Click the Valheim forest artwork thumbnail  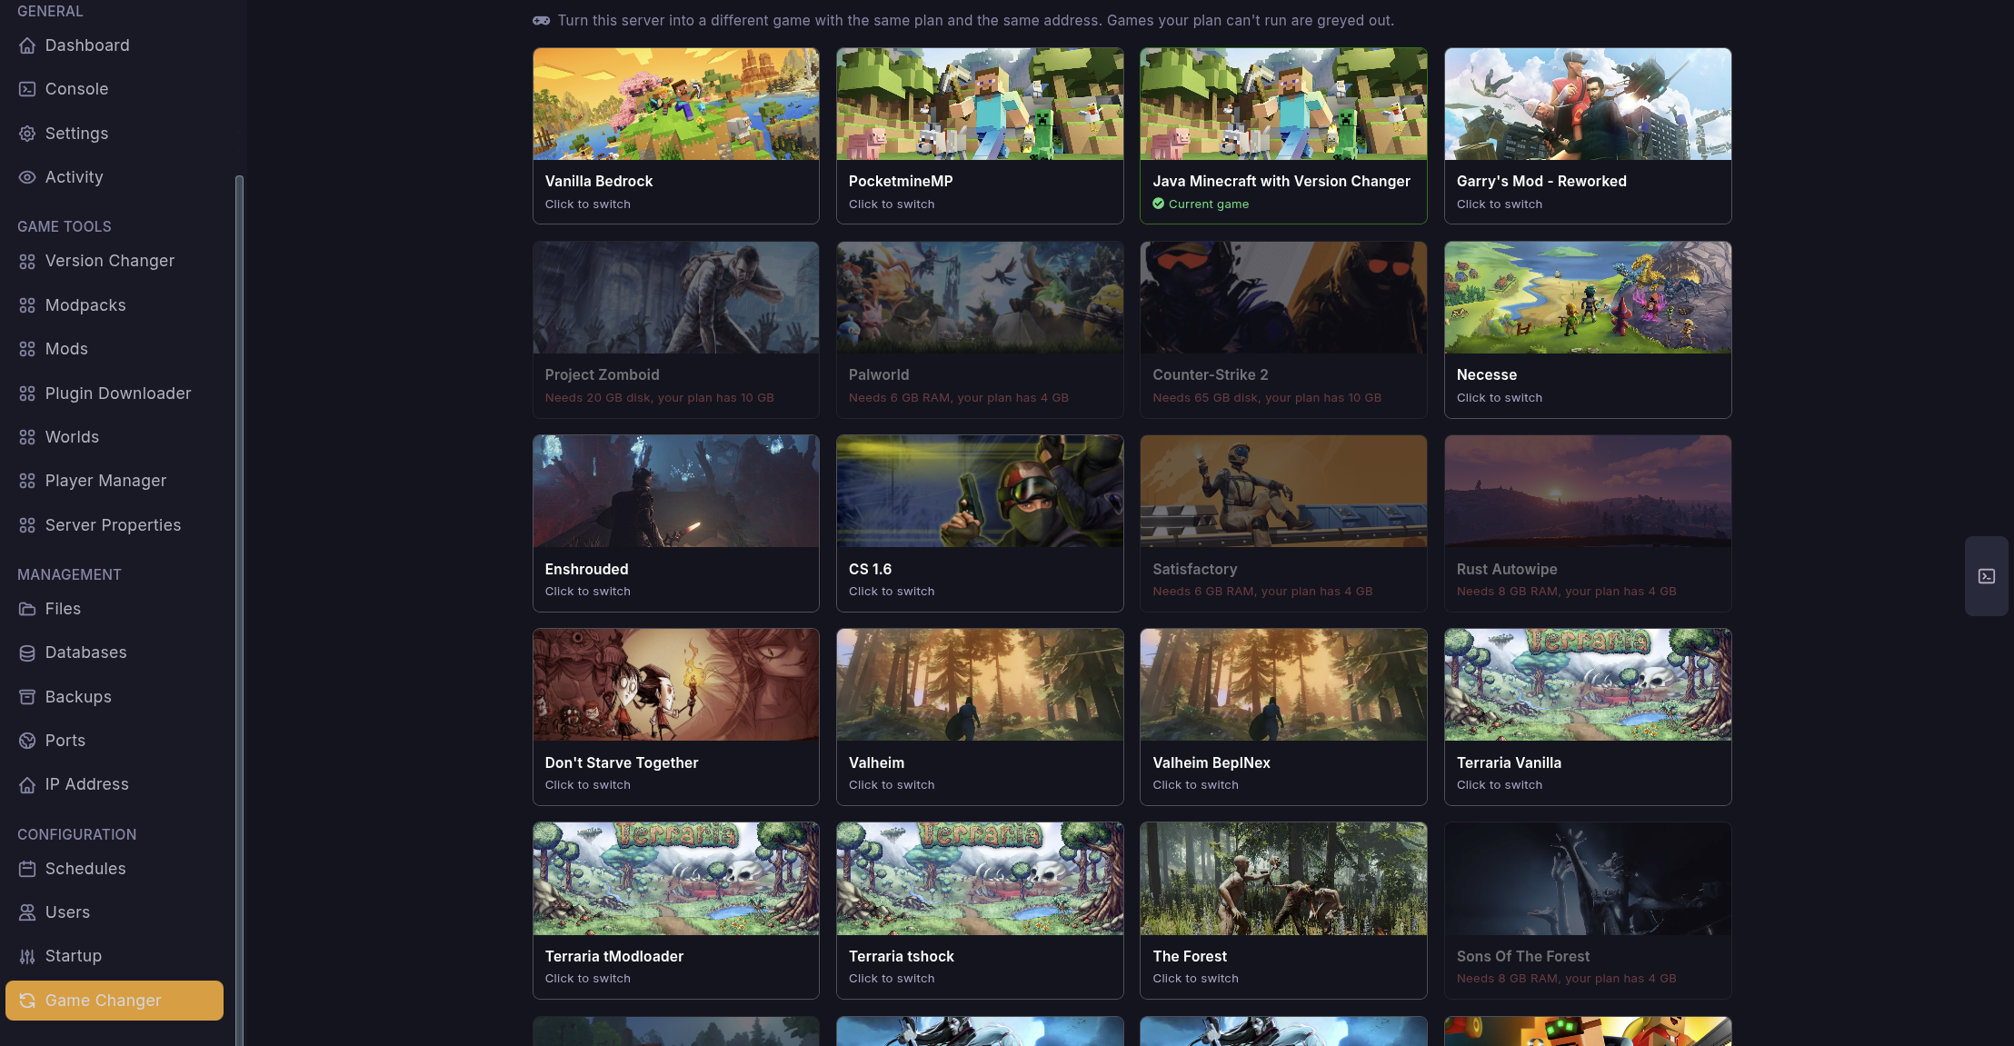980,684
